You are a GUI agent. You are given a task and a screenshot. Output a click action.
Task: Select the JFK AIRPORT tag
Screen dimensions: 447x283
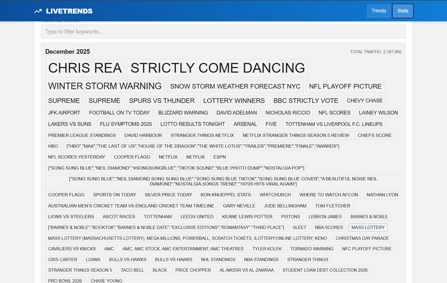tap(64, 113)
